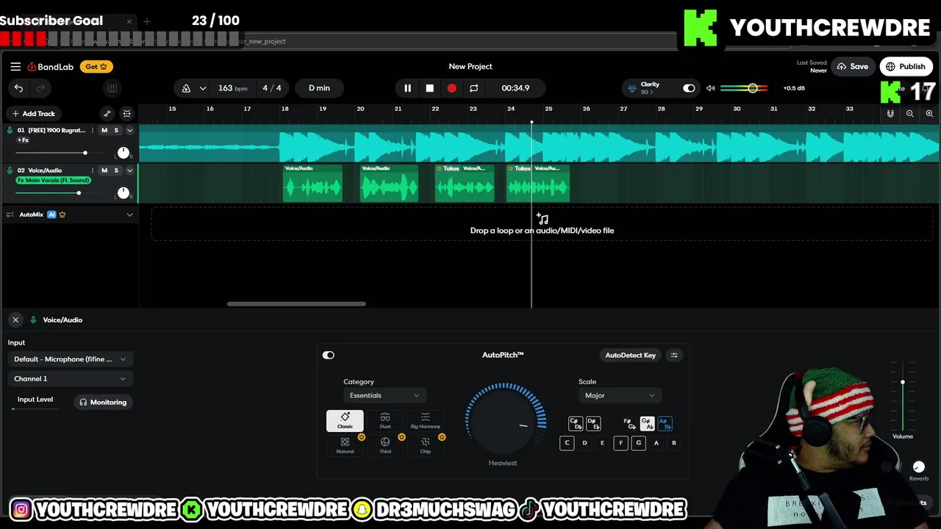Zoom out the timeline
The height and width of the screenshot is (529, 941).
click(910, 113)
